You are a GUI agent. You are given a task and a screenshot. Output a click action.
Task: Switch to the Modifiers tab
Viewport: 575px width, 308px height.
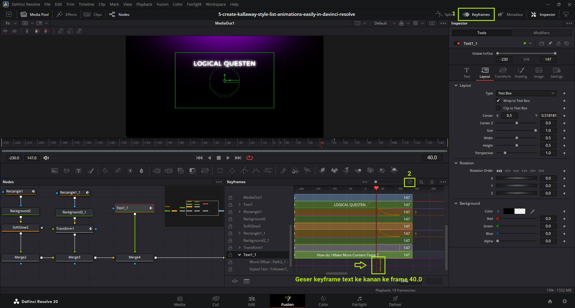[541, 33]
